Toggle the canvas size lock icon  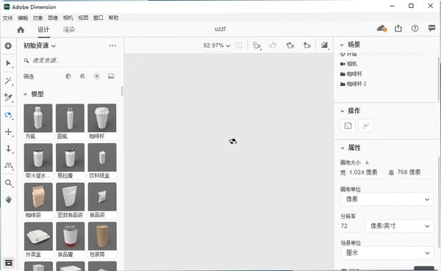click(x=367, y=162)
